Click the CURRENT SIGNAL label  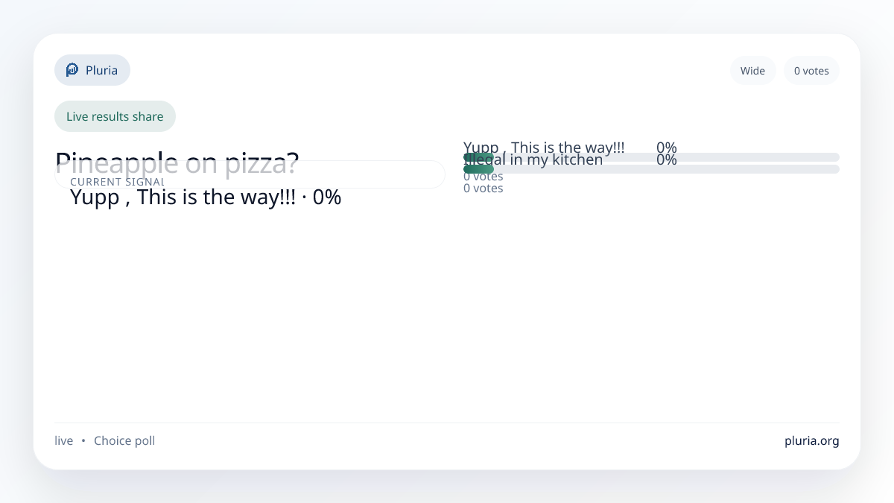pos(117,182)
